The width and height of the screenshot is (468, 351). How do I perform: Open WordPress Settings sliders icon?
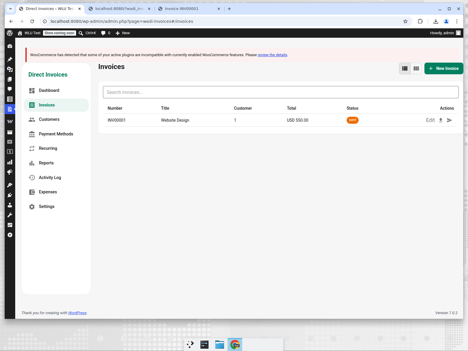pyautogui.click(x=10, y=225)
